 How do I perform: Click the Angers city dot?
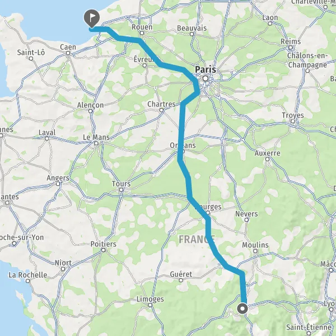point(58,184)
